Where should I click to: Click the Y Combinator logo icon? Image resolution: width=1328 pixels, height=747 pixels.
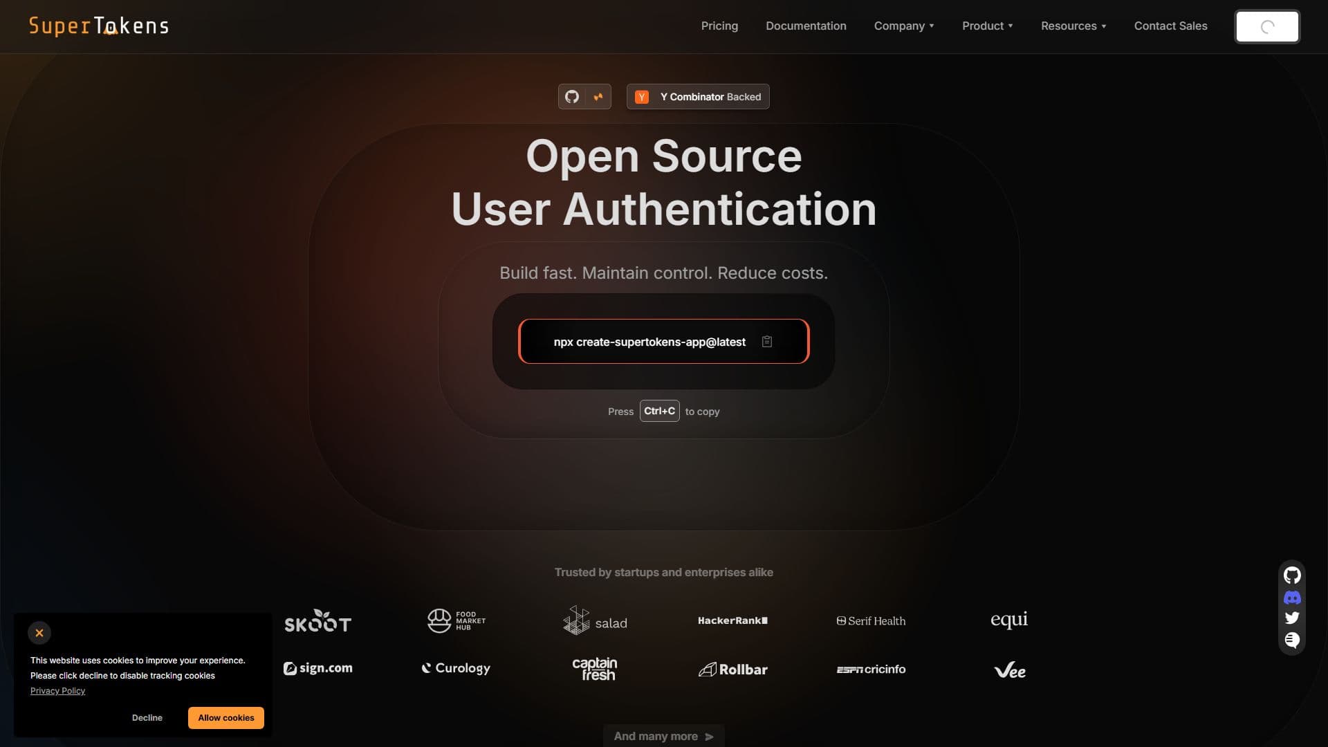pos(642,97)
